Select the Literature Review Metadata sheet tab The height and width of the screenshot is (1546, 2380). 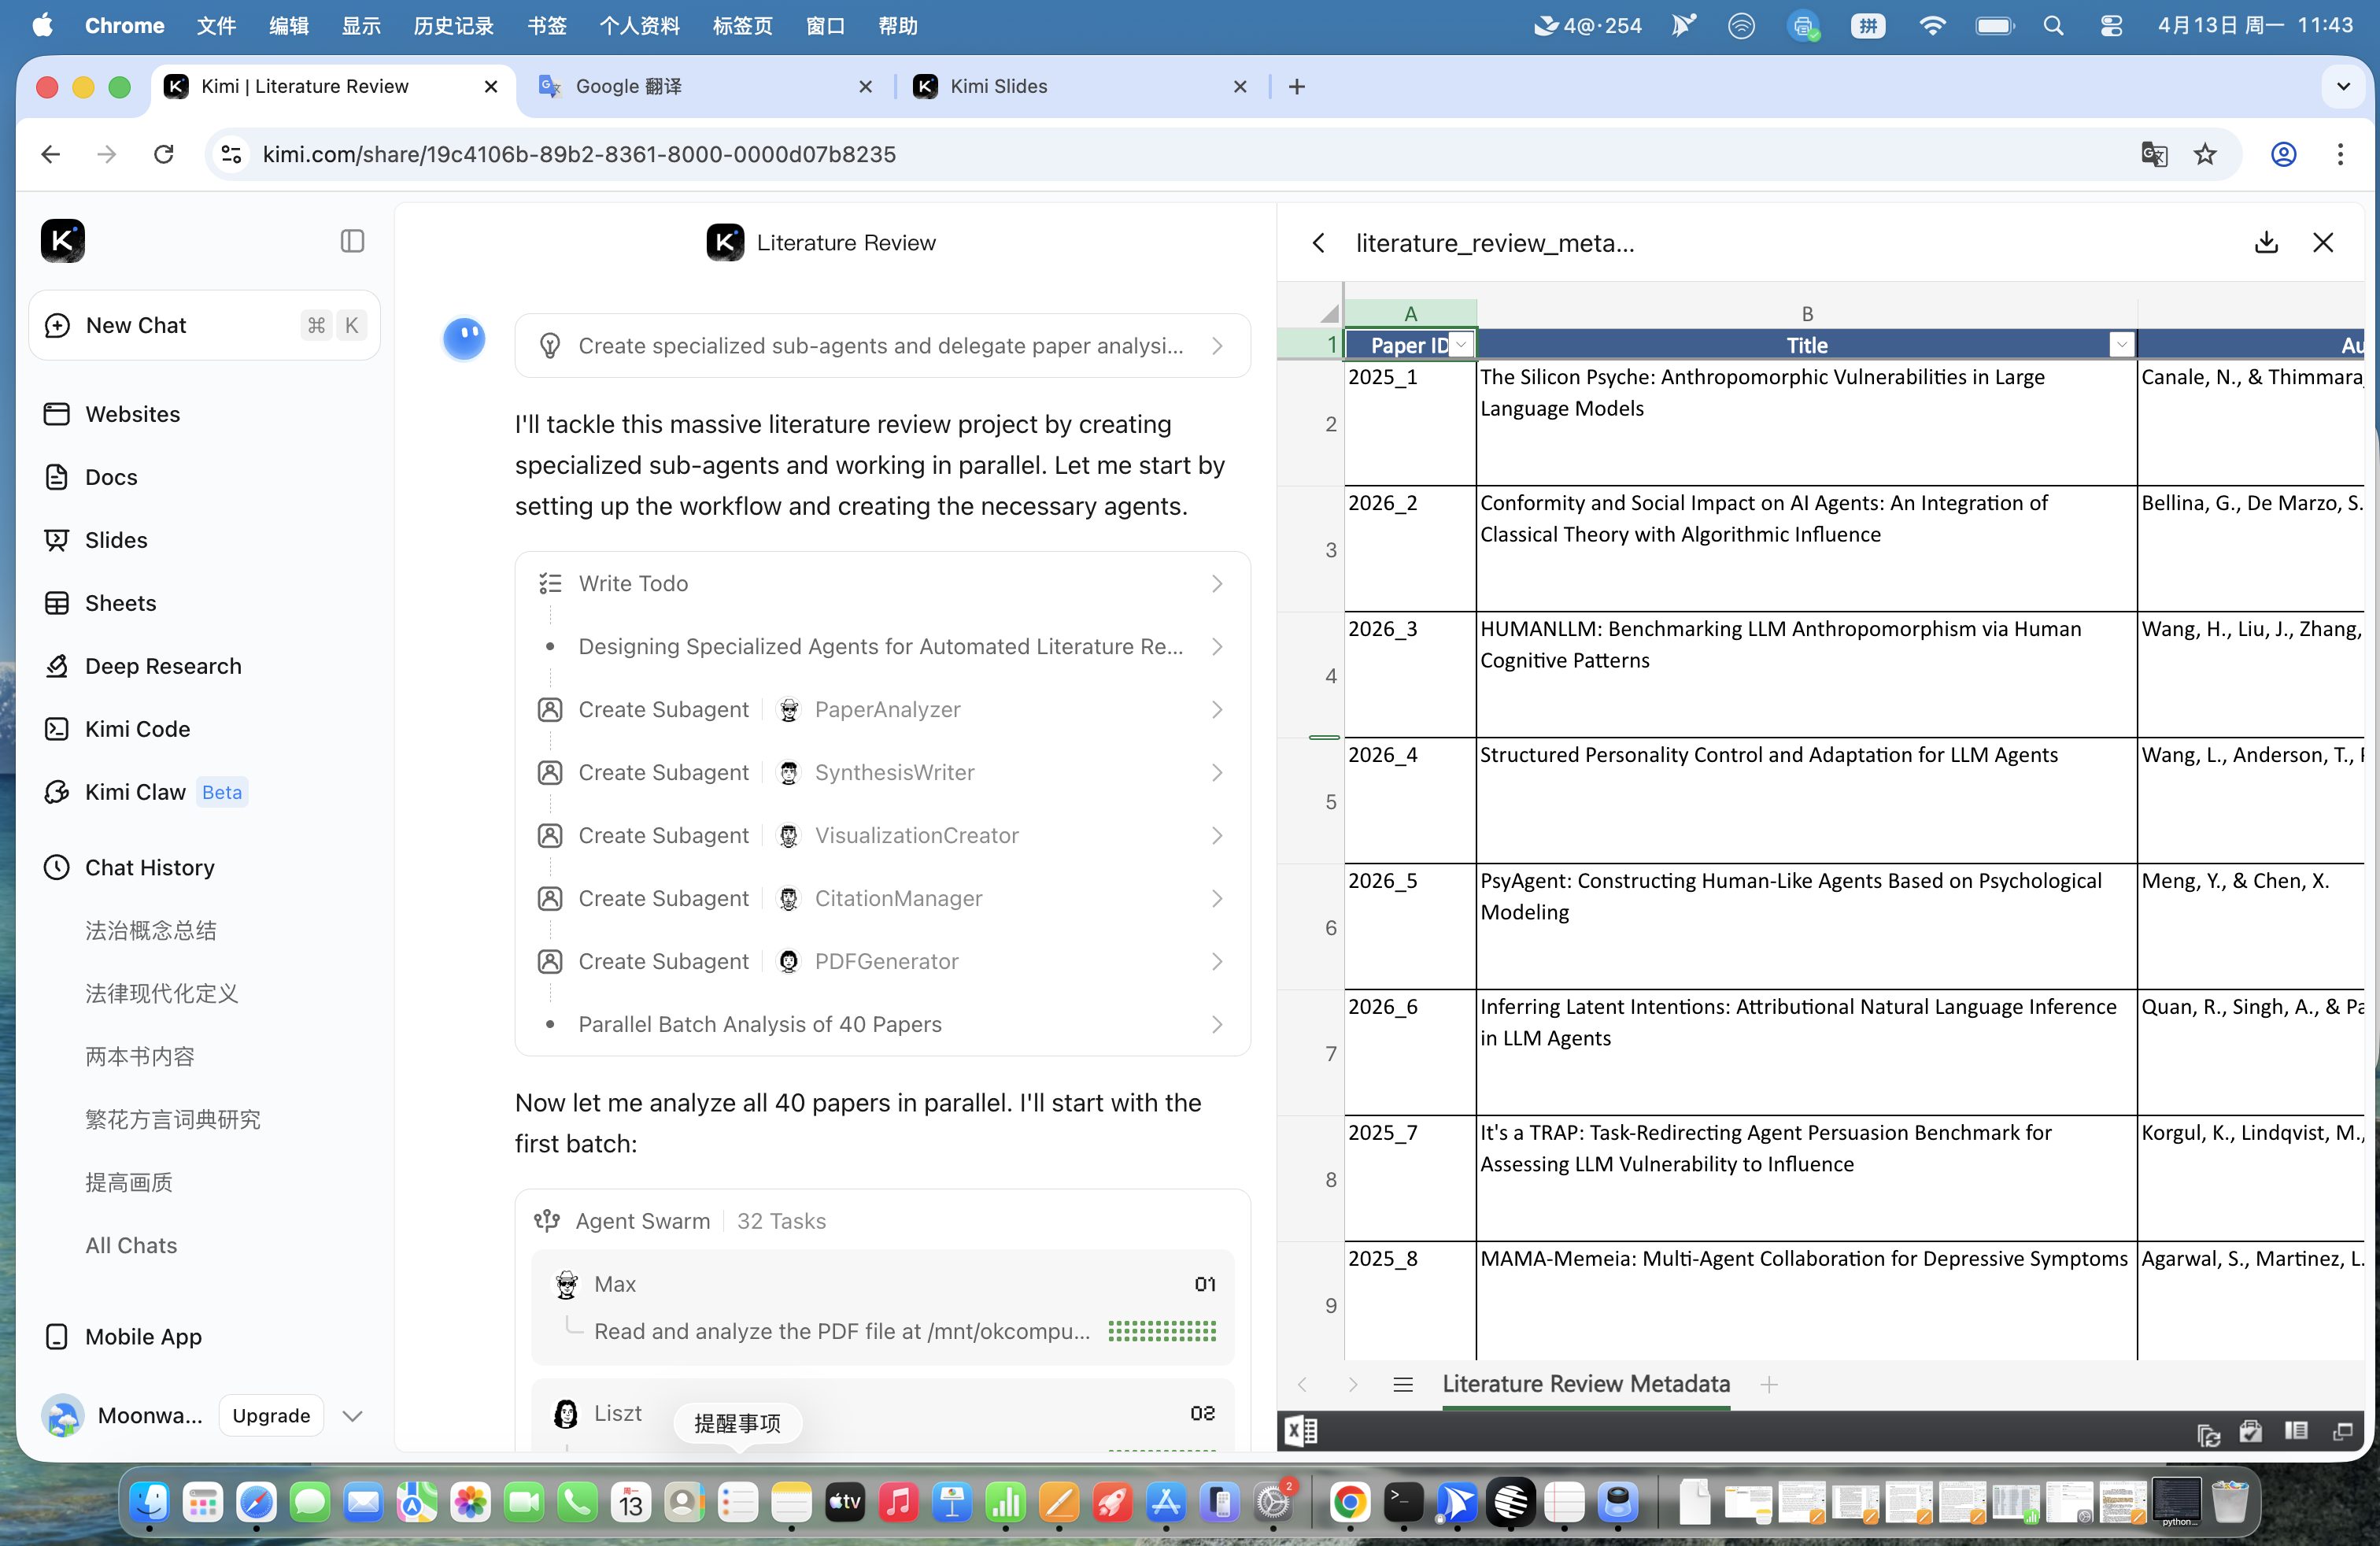click(x=1585, y=1384)
